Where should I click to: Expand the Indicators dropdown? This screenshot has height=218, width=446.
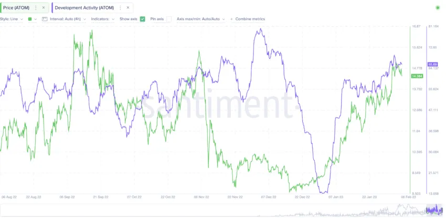pos(102,19)
